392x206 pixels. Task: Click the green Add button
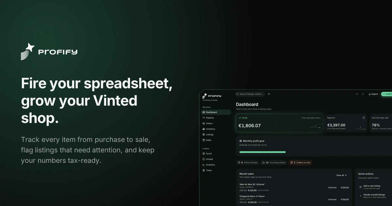[387, 94]
